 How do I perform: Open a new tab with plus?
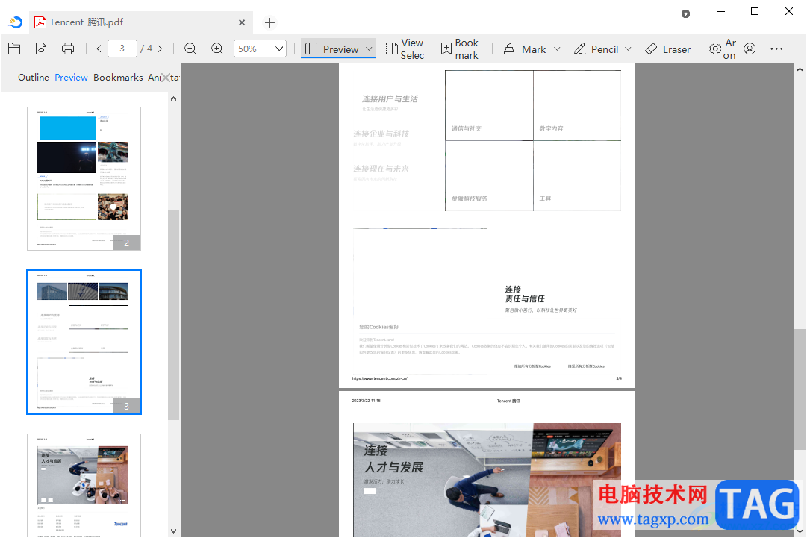pos(269,22)
